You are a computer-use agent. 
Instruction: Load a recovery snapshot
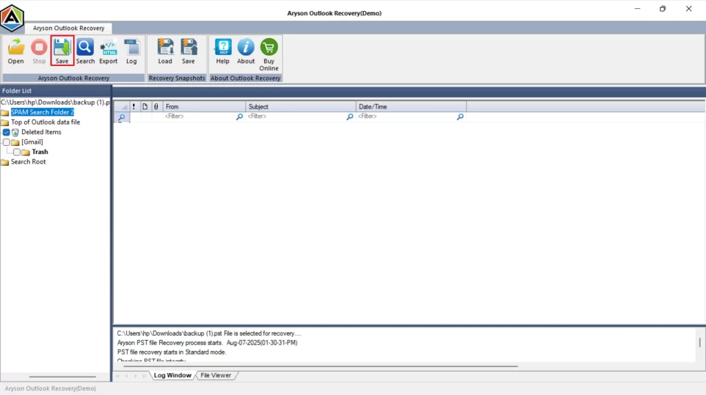point(165,51)
